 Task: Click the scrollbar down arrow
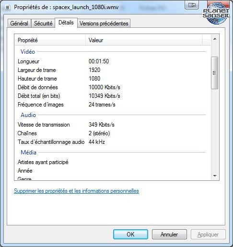(x=215, y=176)
